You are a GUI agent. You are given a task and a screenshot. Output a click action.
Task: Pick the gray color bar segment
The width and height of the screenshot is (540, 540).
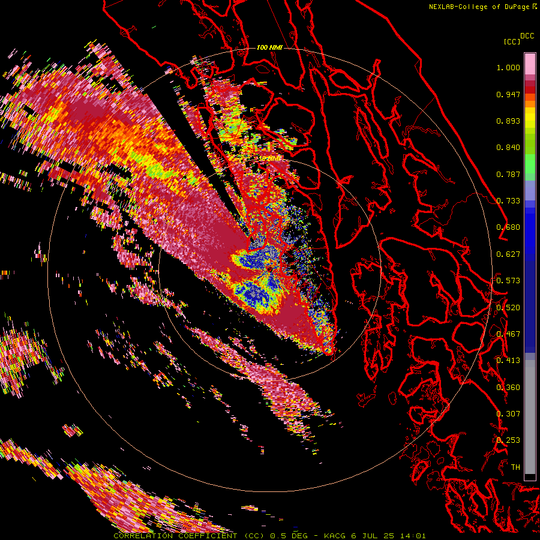point(530,417)
